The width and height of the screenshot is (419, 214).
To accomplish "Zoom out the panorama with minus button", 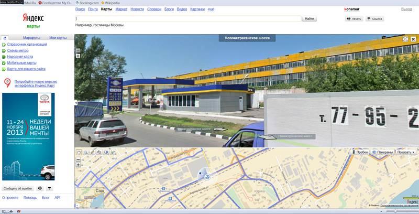I will tap(78, 50).
